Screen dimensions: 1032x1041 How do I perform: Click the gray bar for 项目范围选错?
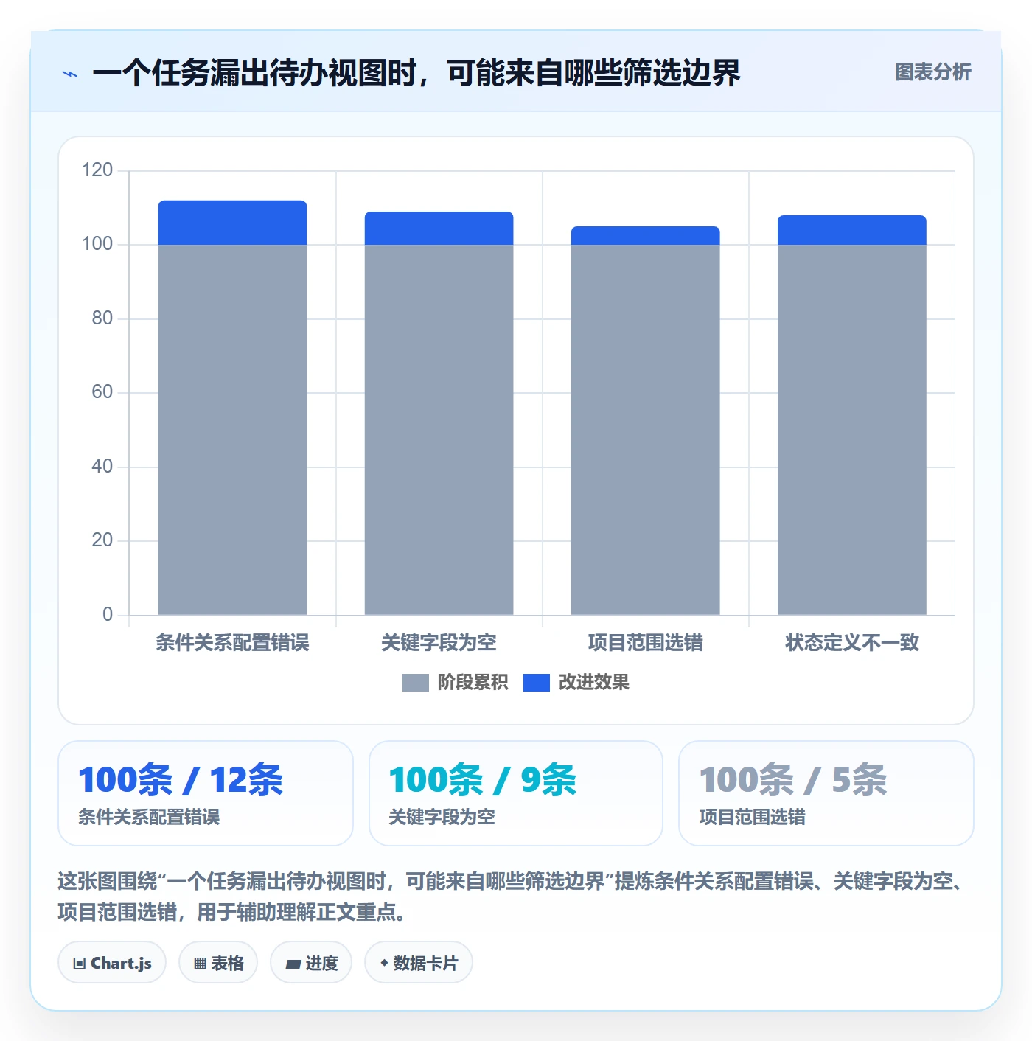coord(645,430)
